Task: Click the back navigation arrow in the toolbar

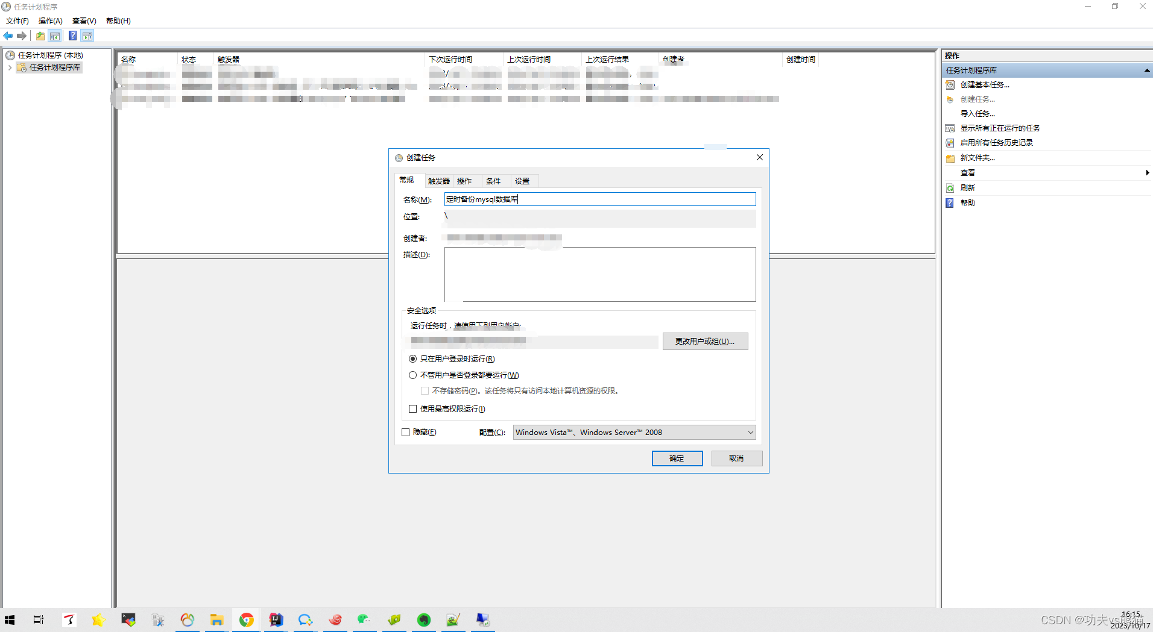Action: (x=8, y=36)
